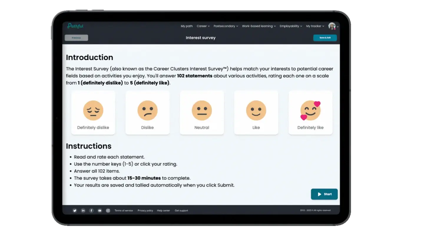Select the Definitely like heart emoji card
This screenshot has height=238, width=424.
click(x=311, y=113)
